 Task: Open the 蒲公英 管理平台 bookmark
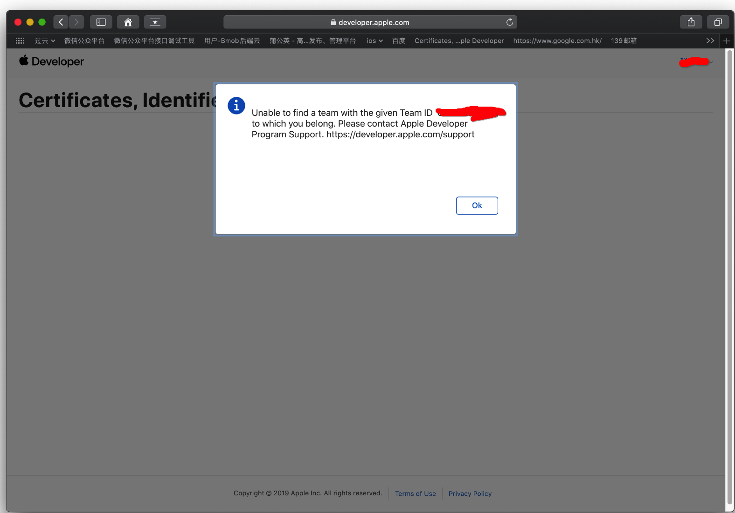[312, 41]
